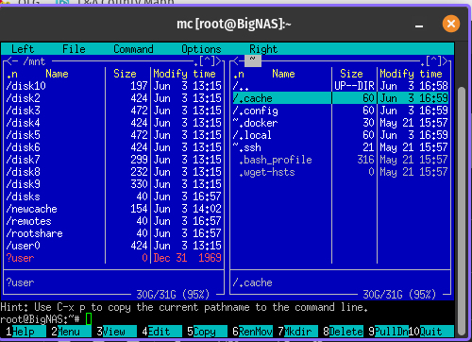Image resolution: width=472 pixels, height=342 pixels.
Task: Open the left panel directory history list
Action: 208,61
